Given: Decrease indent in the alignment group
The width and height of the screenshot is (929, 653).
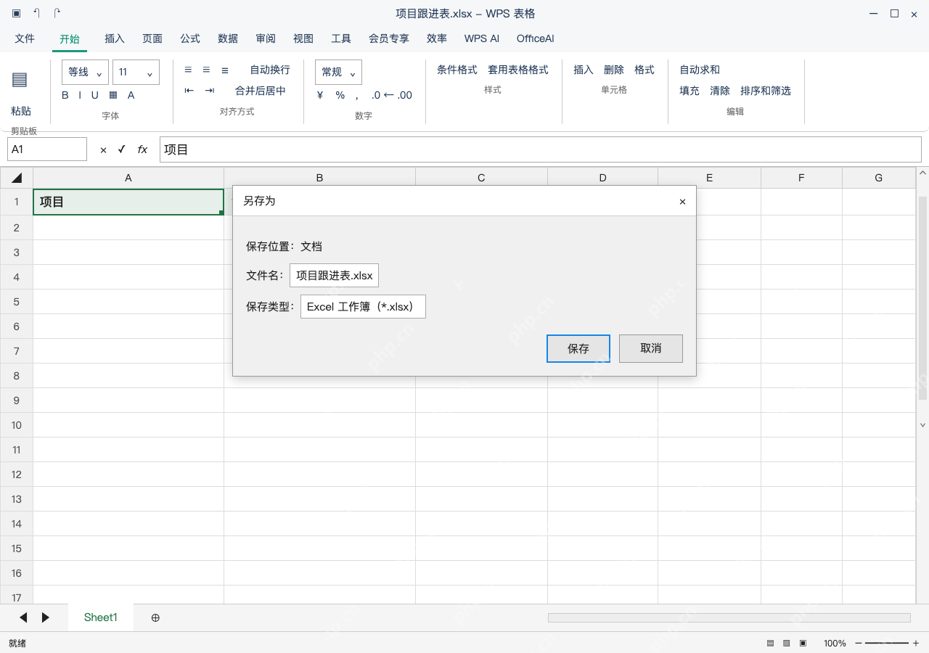Looking at the screenshot, I should click(189, 91).
